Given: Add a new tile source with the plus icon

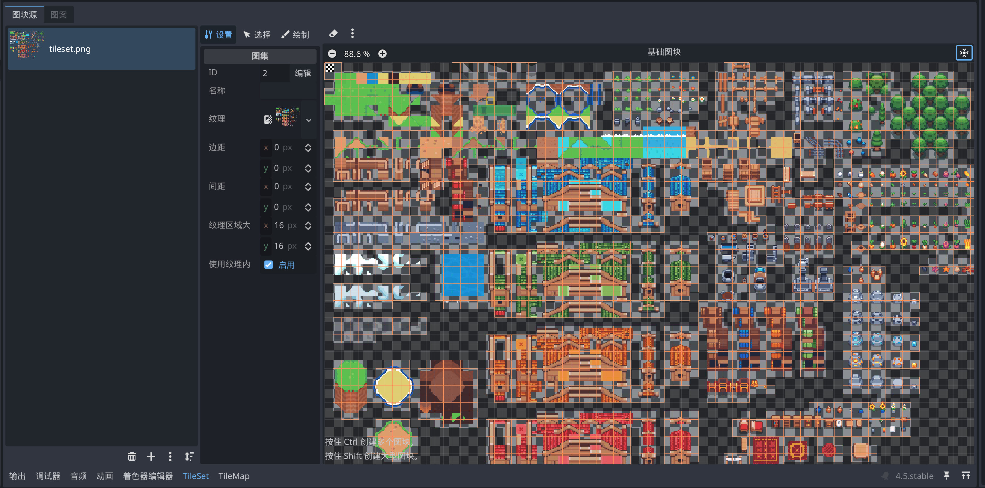Looking at the screenshot, I should tap(151, 456).
